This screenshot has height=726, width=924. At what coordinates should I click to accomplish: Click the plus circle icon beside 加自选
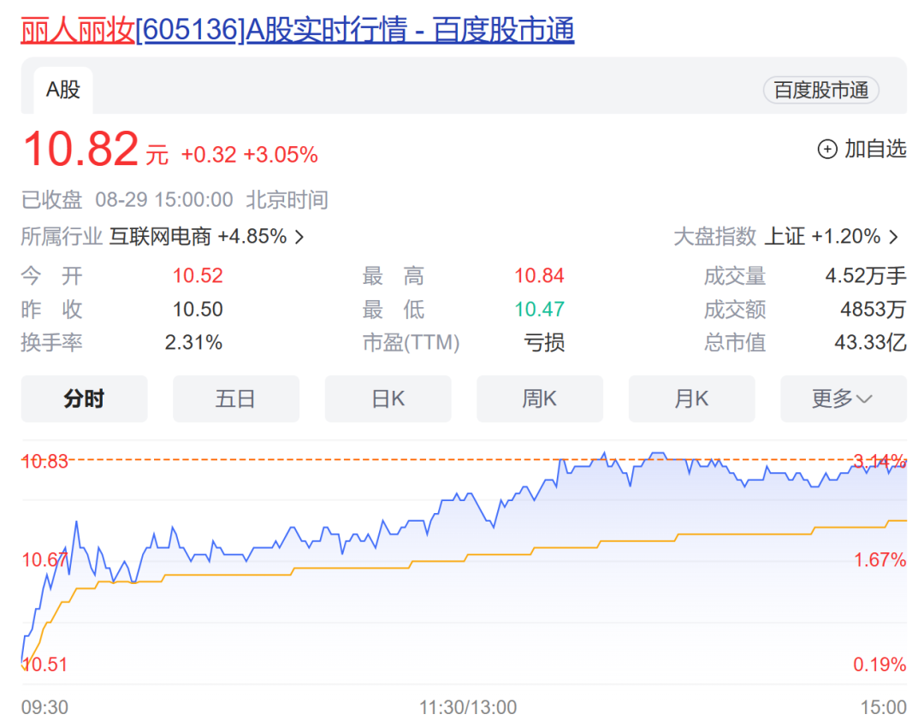[826, 149]
